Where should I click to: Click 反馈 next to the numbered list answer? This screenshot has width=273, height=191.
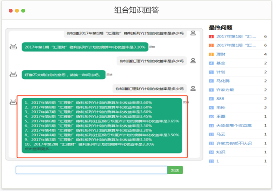coord(186,102)
